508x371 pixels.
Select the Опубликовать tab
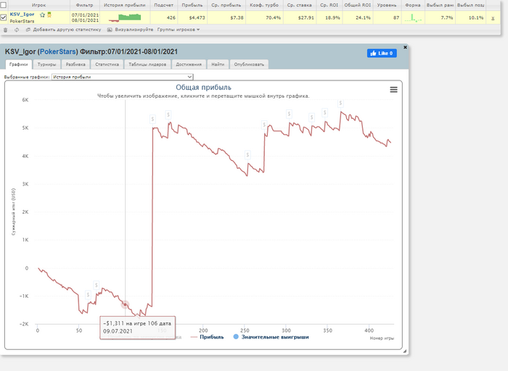click(249, 64)
